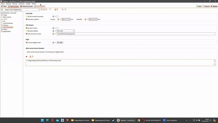Select Basit mode

199,6
